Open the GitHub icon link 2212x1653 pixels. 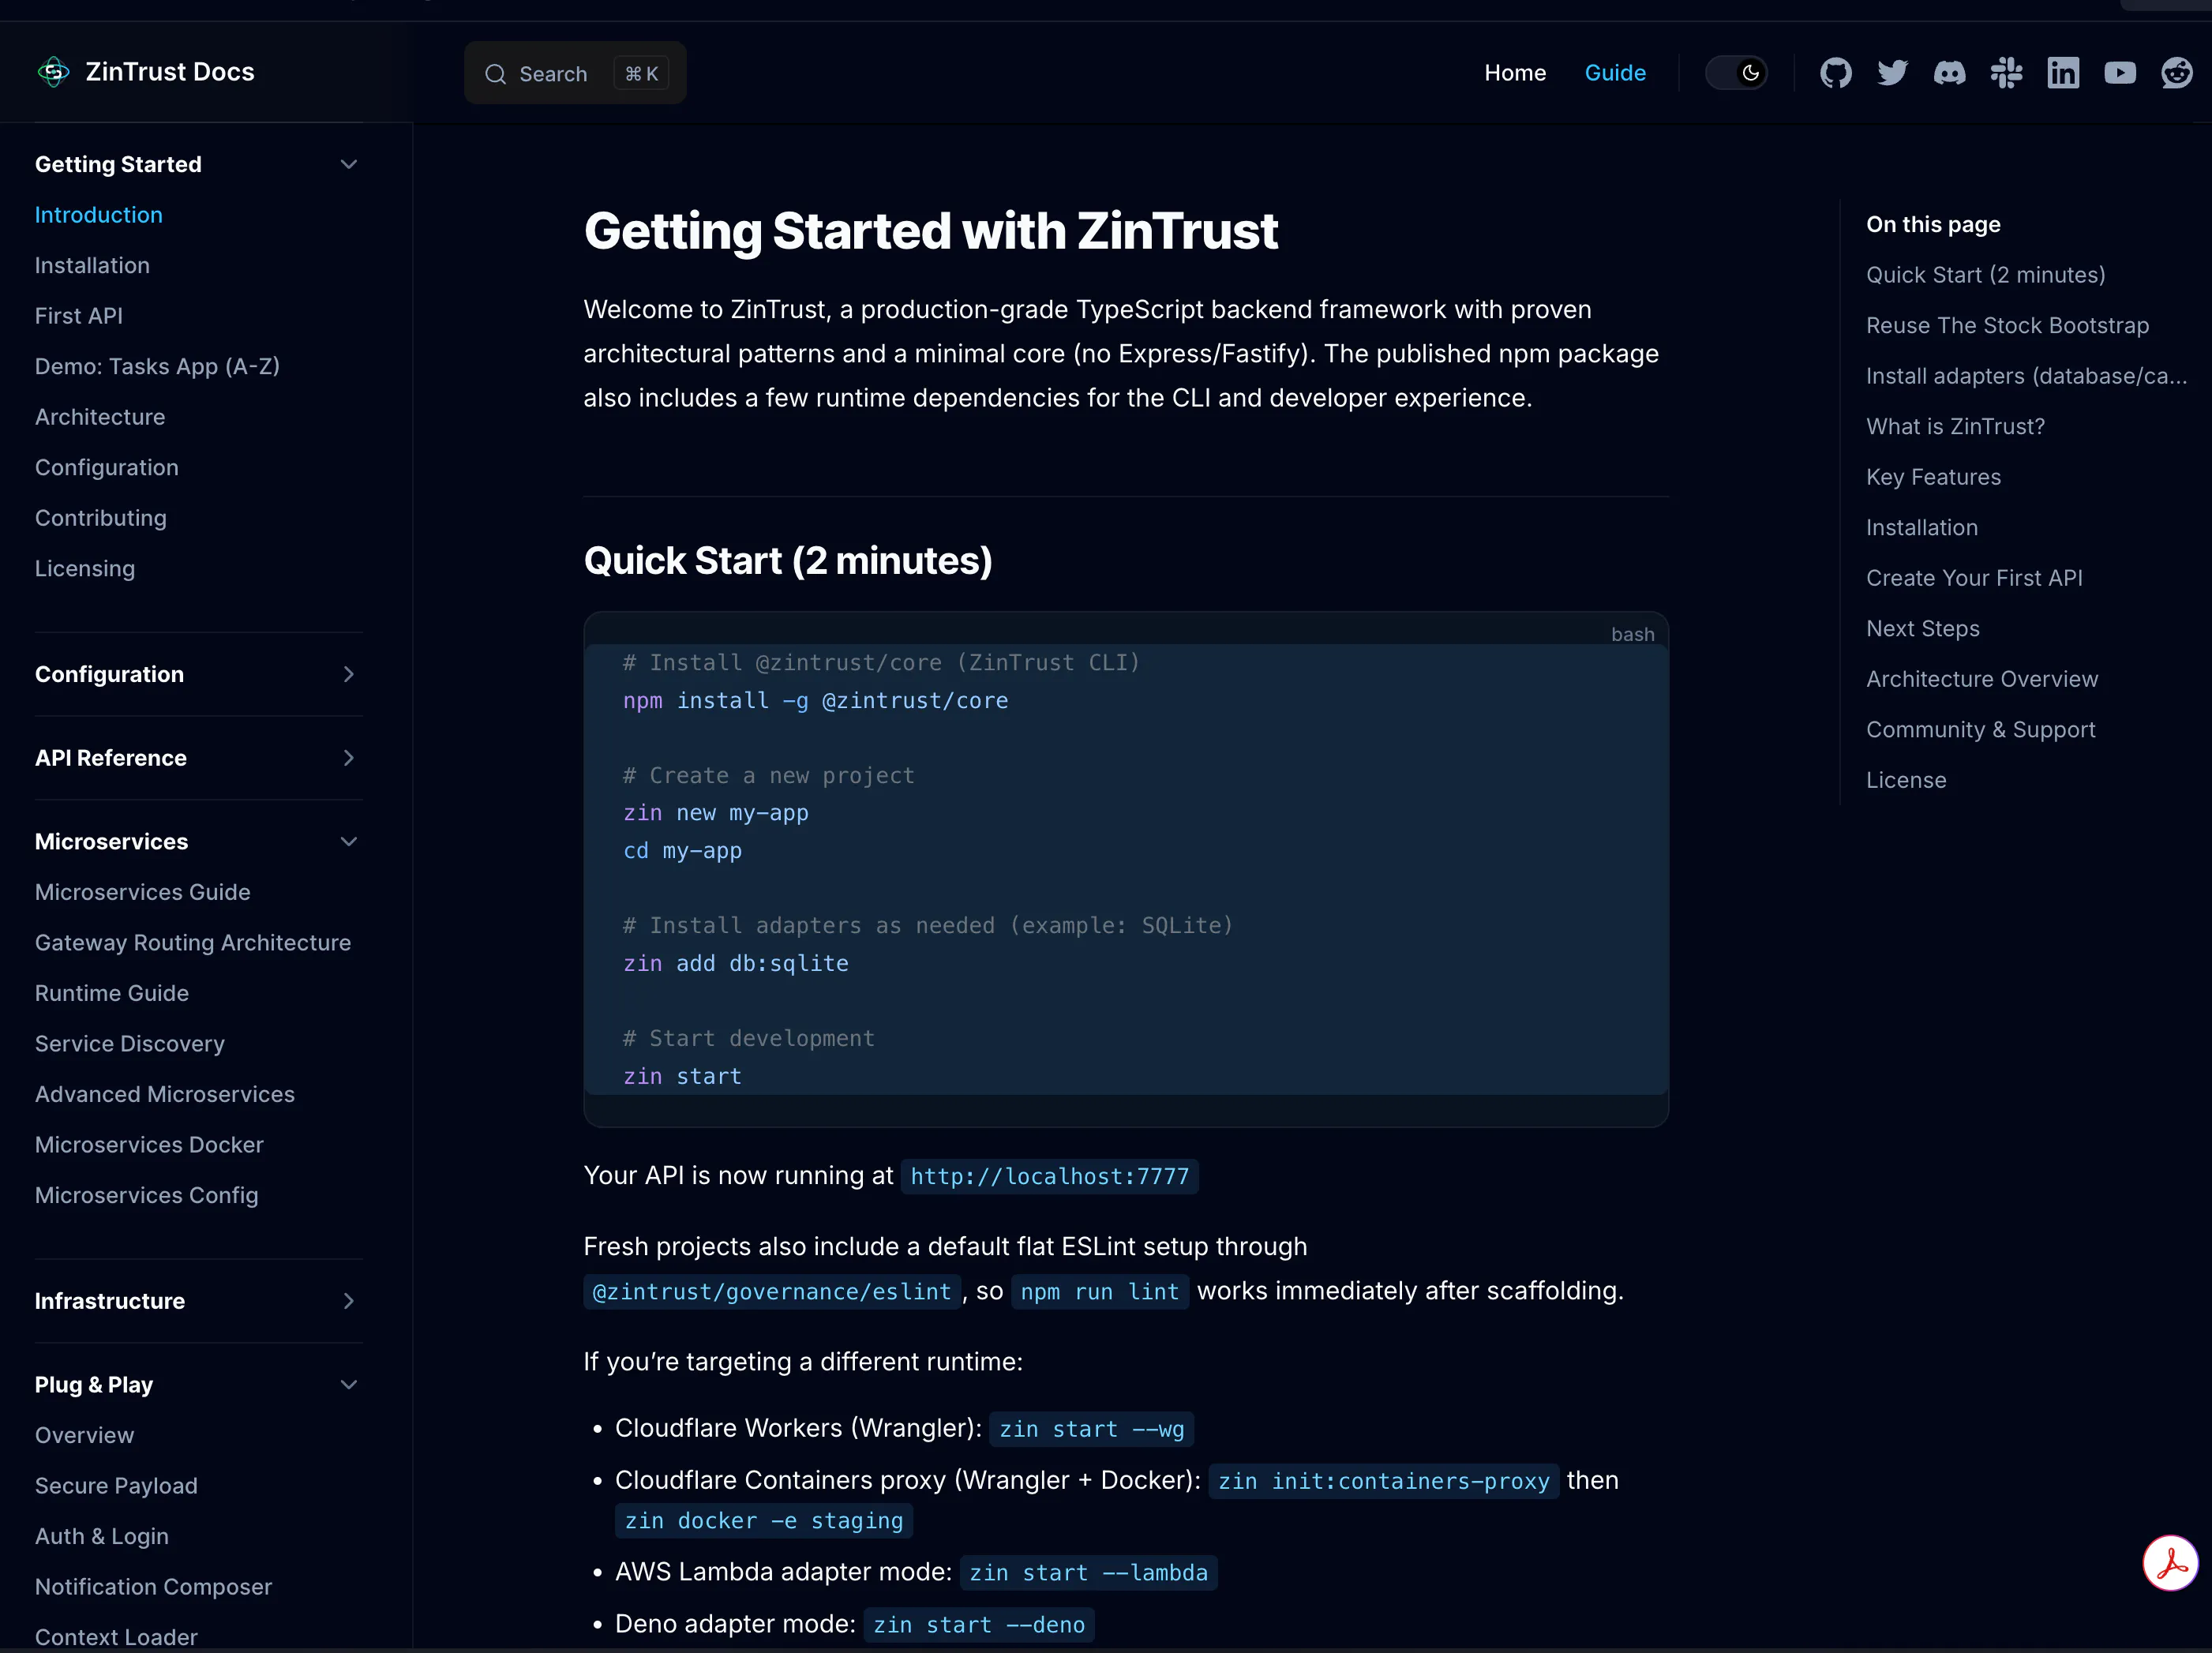point(1836,73)
